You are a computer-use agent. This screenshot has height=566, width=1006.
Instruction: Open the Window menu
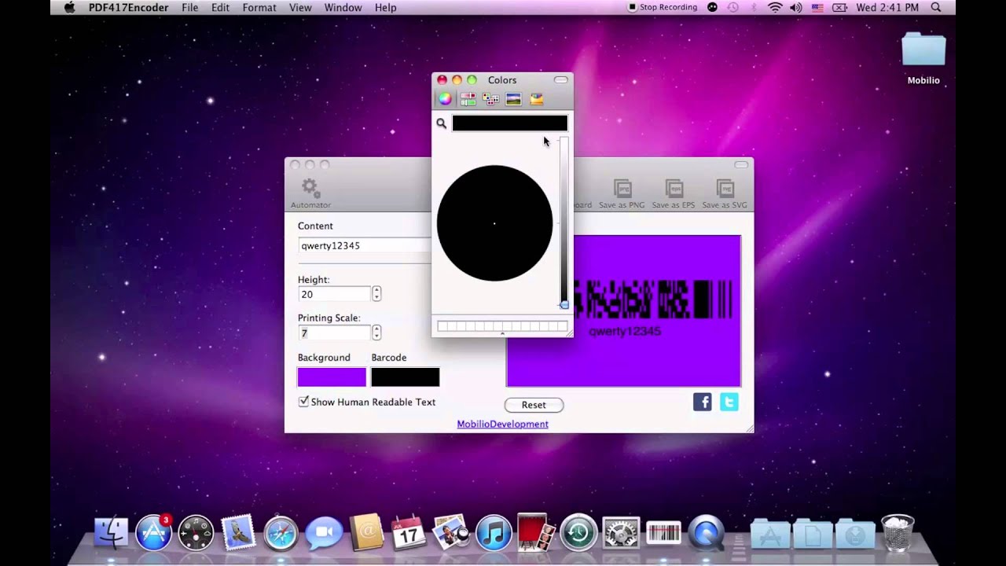coord(343,8)
